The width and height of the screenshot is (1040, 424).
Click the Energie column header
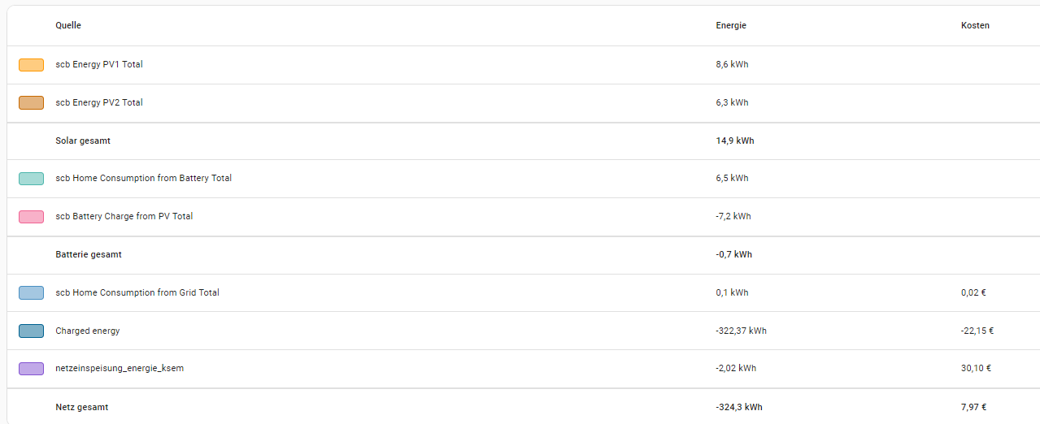pyautogui.click(x=731, y=26)
